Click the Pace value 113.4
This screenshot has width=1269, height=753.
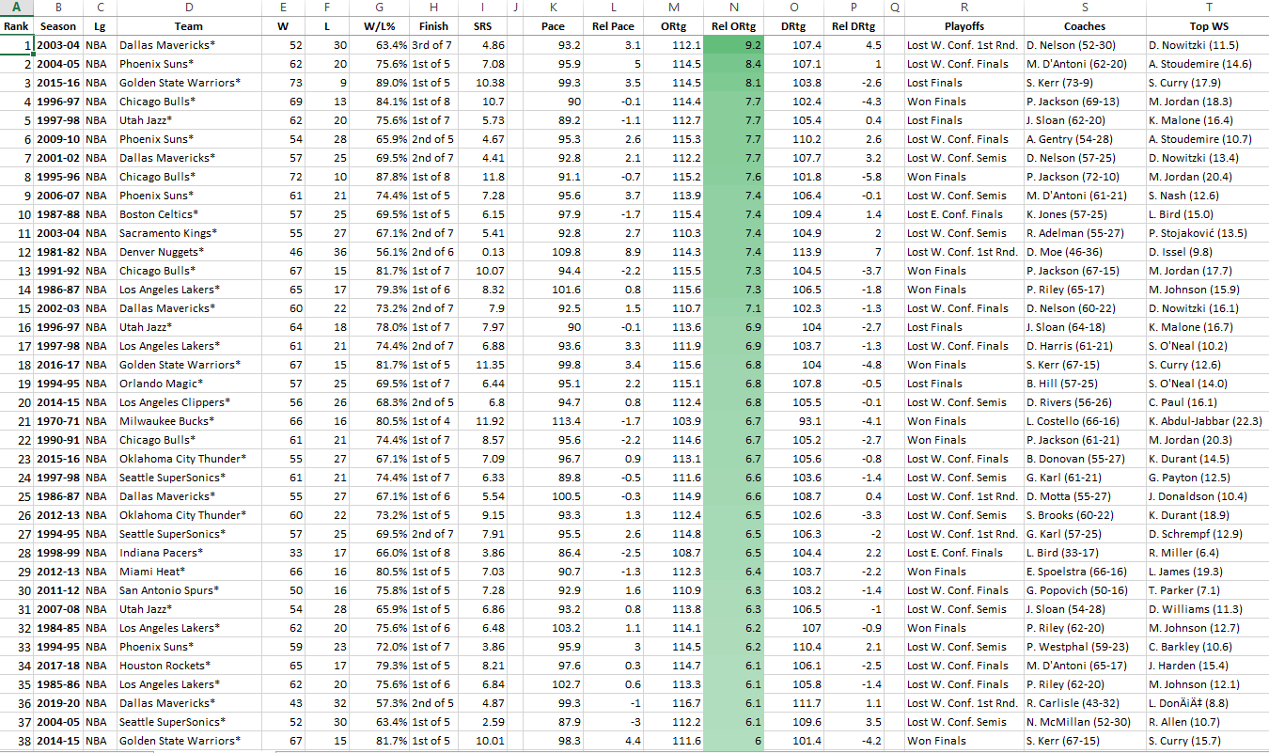(x=553, y=421)
